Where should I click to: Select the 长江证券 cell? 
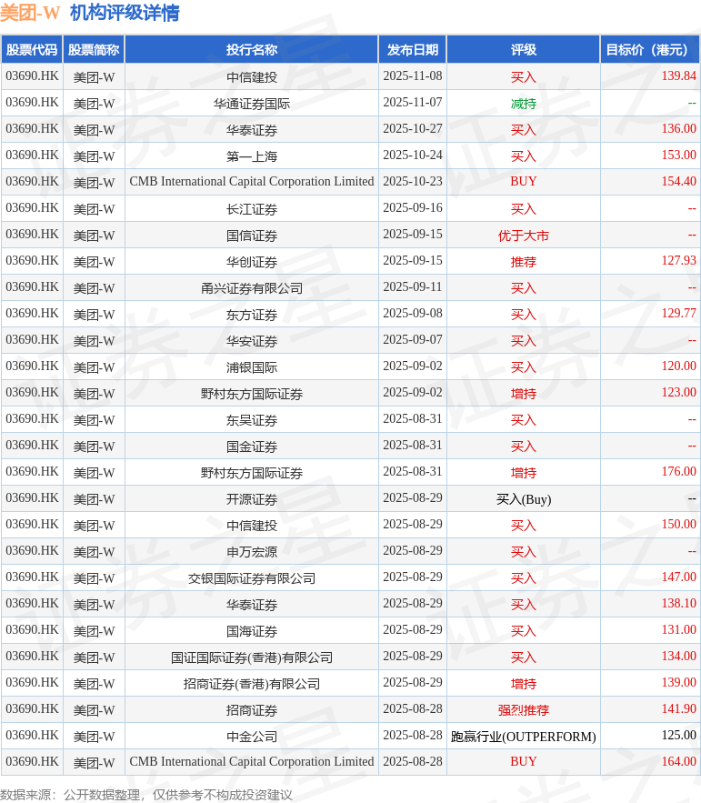[x=252, y=209]
